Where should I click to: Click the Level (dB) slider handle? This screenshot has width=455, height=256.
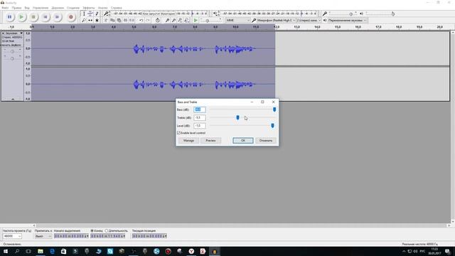tap(272, 125)
